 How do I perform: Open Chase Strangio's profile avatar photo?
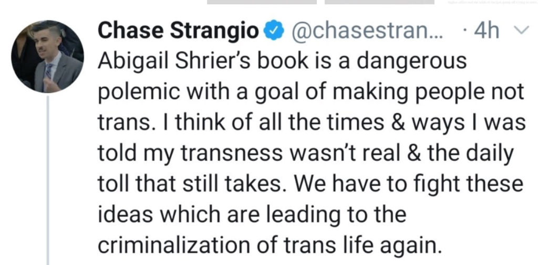[47, 57]
